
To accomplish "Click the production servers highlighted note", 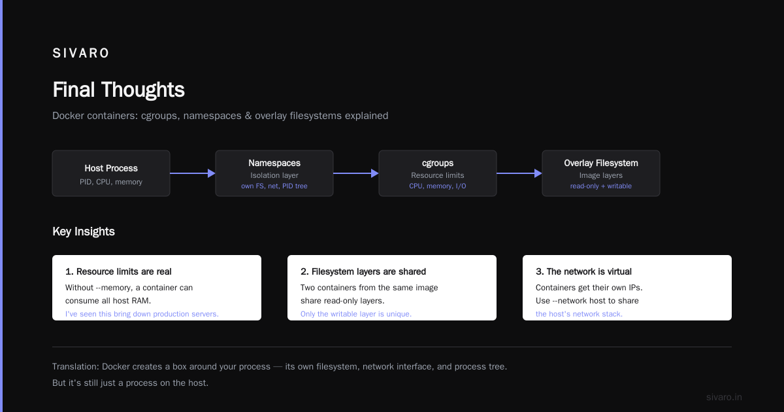I will pos(142,314).
